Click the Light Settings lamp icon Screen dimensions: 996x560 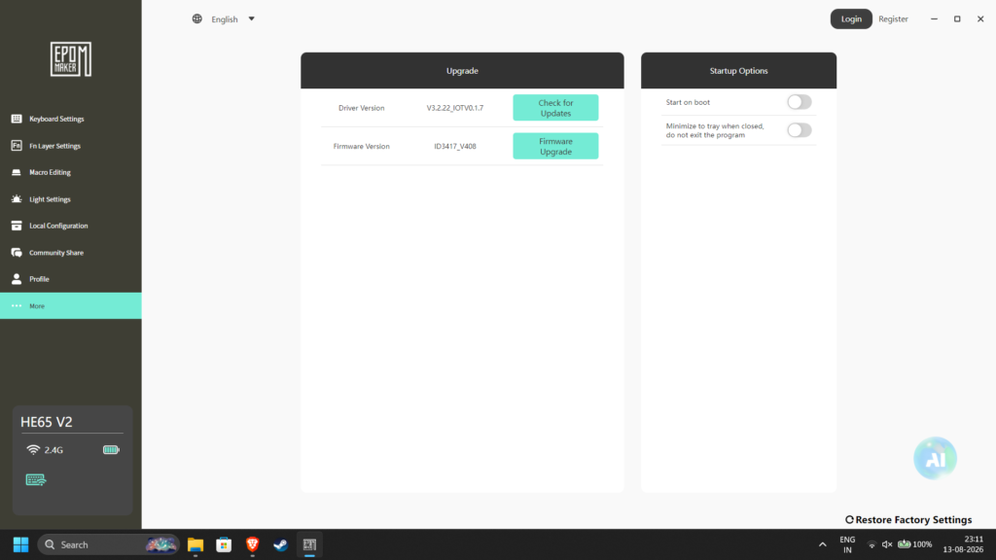17,198
